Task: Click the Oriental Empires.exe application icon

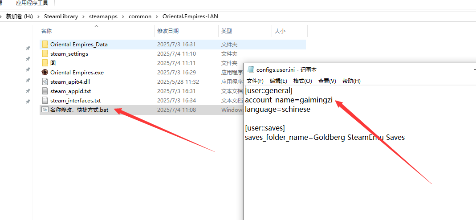Action: [x=45, y=73]
